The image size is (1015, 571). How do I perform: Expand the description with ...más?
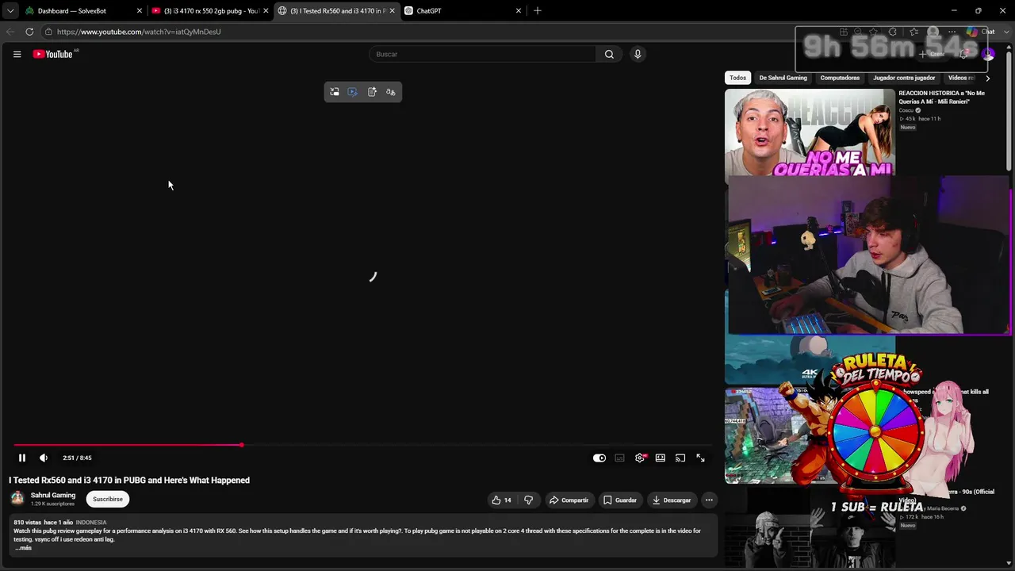tap(24, 548)
